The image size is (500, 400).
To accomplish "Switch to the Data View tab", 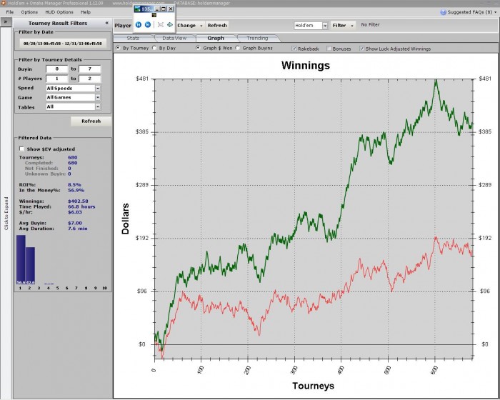I will [174, 39].
